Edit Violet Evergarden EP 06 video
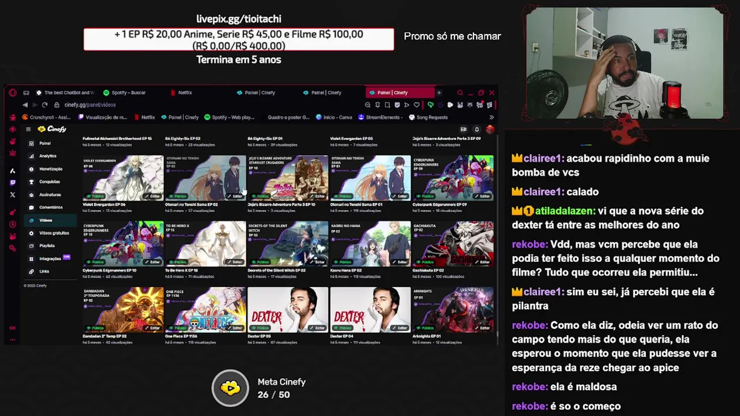The height and width of the screenshot is (416, 740). [x=152, y=196]
